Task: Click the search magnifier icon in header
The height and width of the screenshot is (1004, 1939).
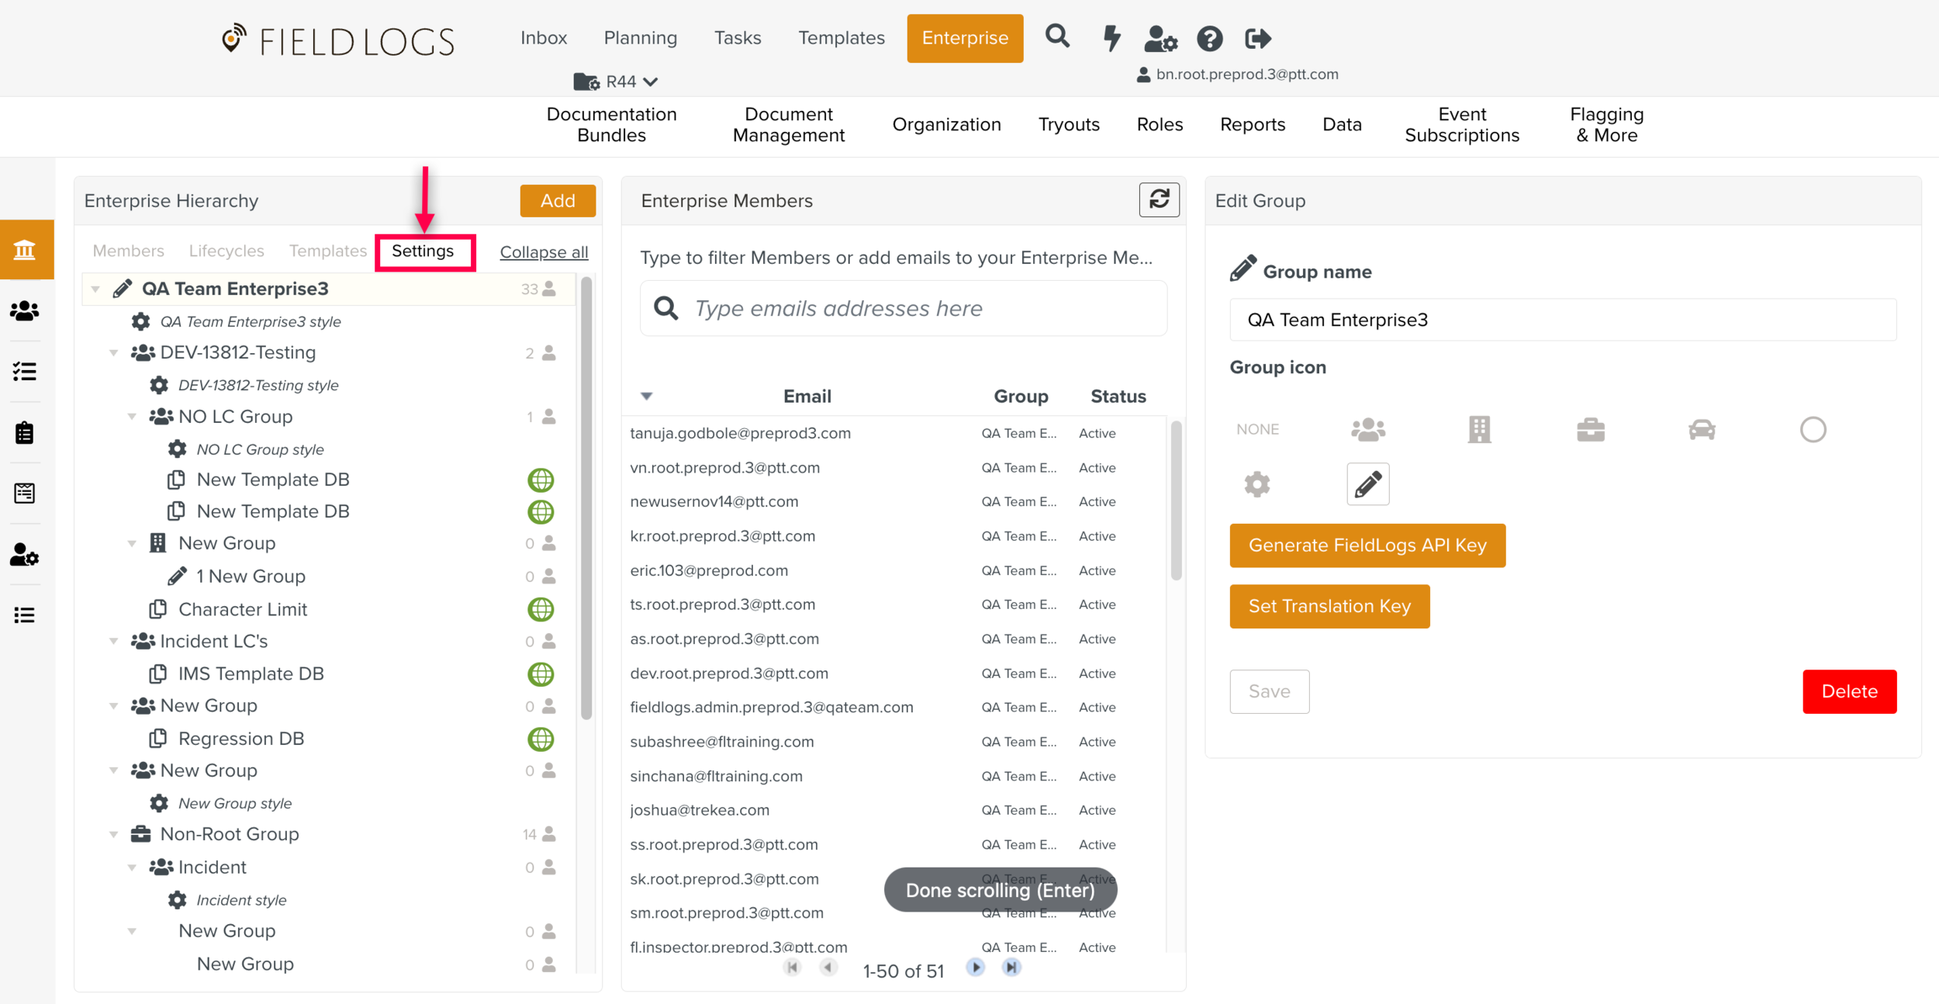Action: pos(1057,36)
